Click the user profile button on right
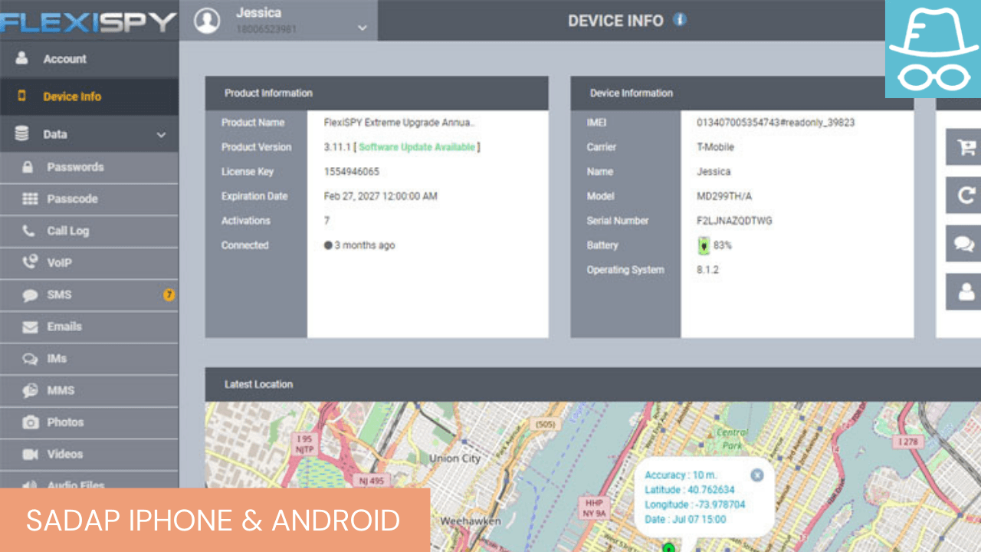 (x=964, y=291)
